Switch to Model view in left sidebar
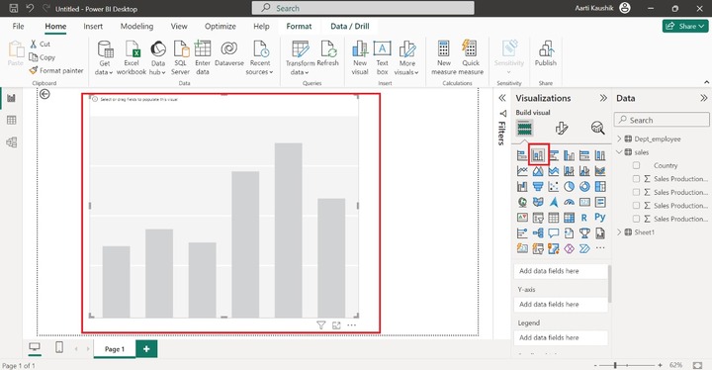Image resolution: width=712 pixels, height=370 pixels. tap(11, 142)
